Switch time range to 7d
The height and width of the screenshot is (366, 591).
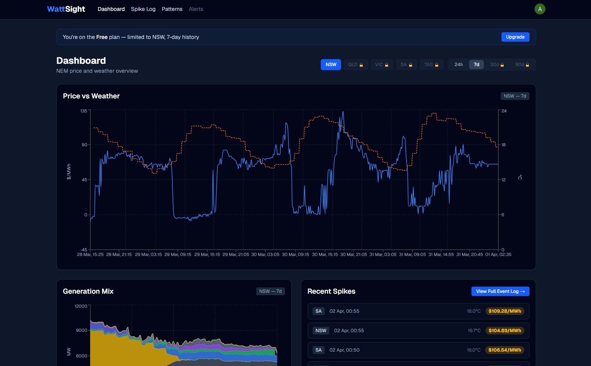point(477,65)
